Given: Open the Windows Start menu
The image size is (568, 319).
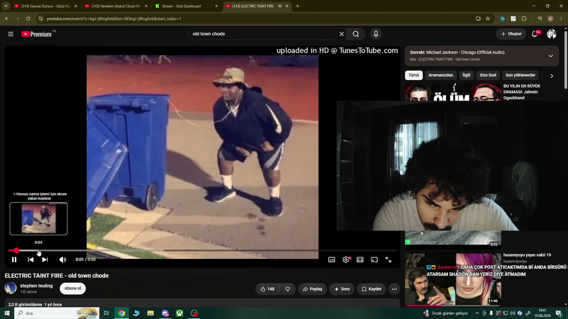Looking at the screenshot, I should 7,313.
